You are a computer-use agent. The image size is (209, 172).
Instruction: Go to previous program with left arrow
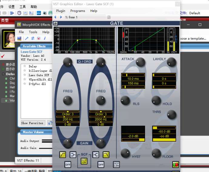point(55,17)
